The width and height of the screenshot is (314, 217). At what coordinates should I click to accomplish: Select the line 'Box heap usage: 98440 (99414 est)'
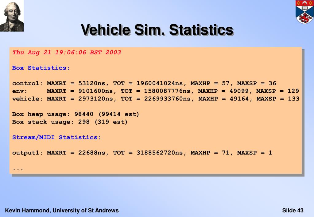pyautogui.click(x=76, y=114)
